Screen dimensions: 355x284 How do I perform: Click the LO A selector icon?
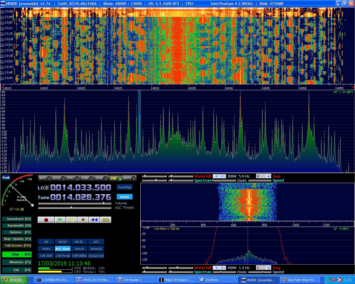(47, 188)
